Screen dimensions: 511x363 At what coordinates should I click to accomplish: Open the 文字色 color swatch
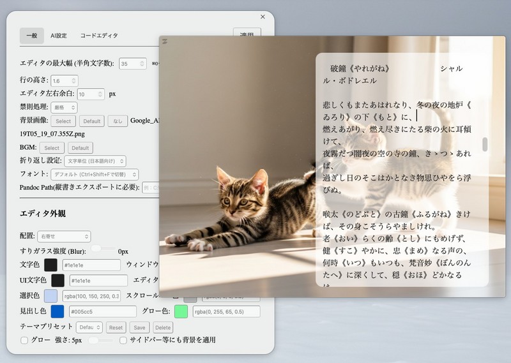50,264
